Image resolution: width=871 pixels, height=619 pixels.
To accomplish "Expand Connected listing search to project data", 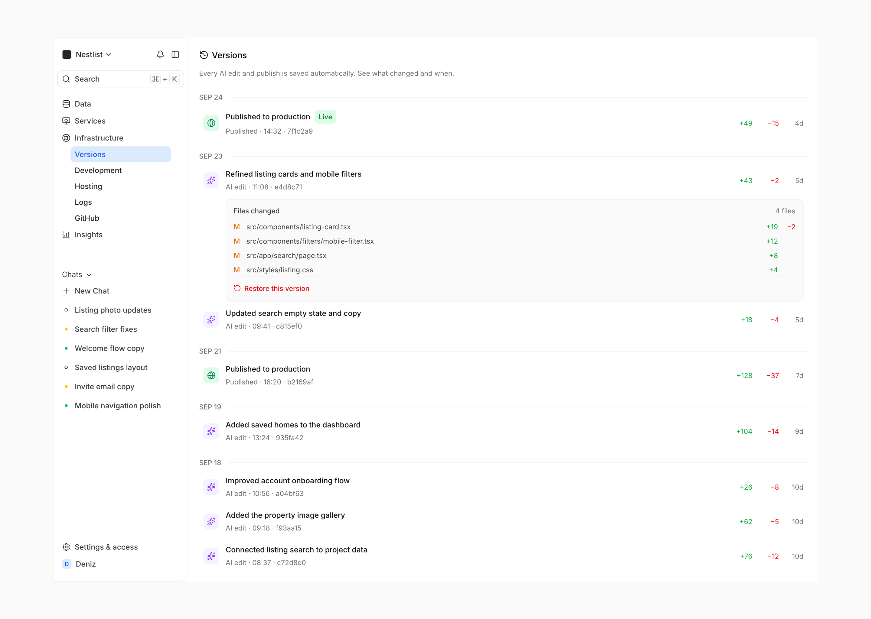I will coord(503,556).
